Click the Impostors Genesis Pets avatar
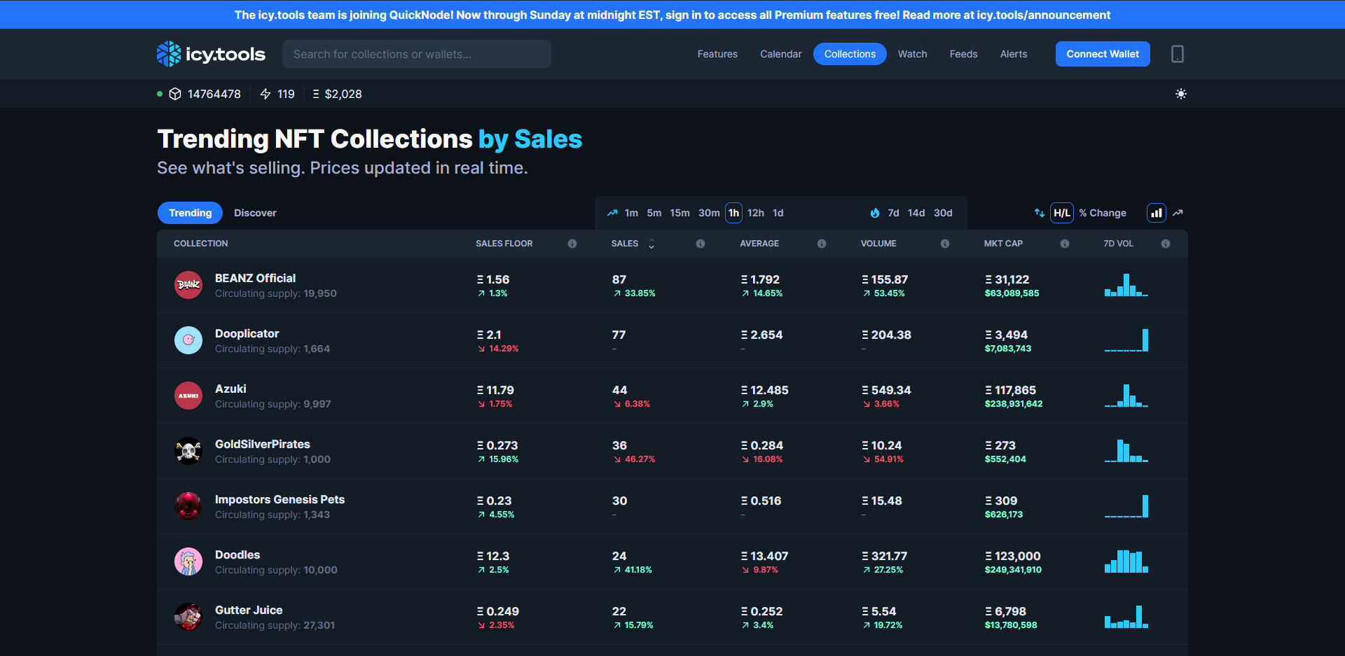The width and height of the screenshot is (1345, 656). pos(188,506)
